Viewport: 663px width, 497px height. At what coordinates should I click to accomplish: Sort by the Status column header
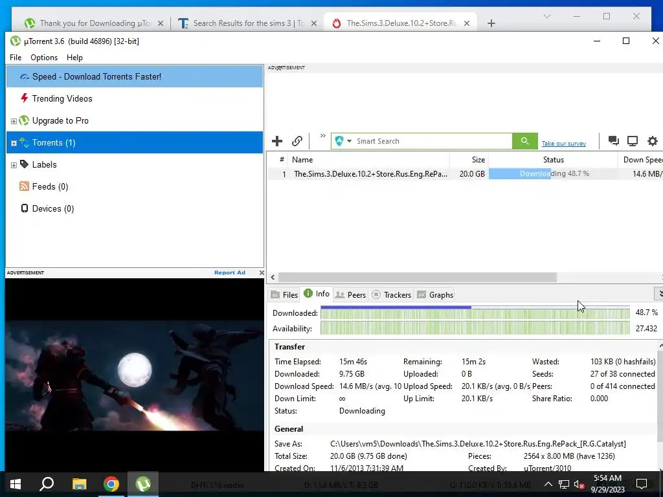click(553, 160)
